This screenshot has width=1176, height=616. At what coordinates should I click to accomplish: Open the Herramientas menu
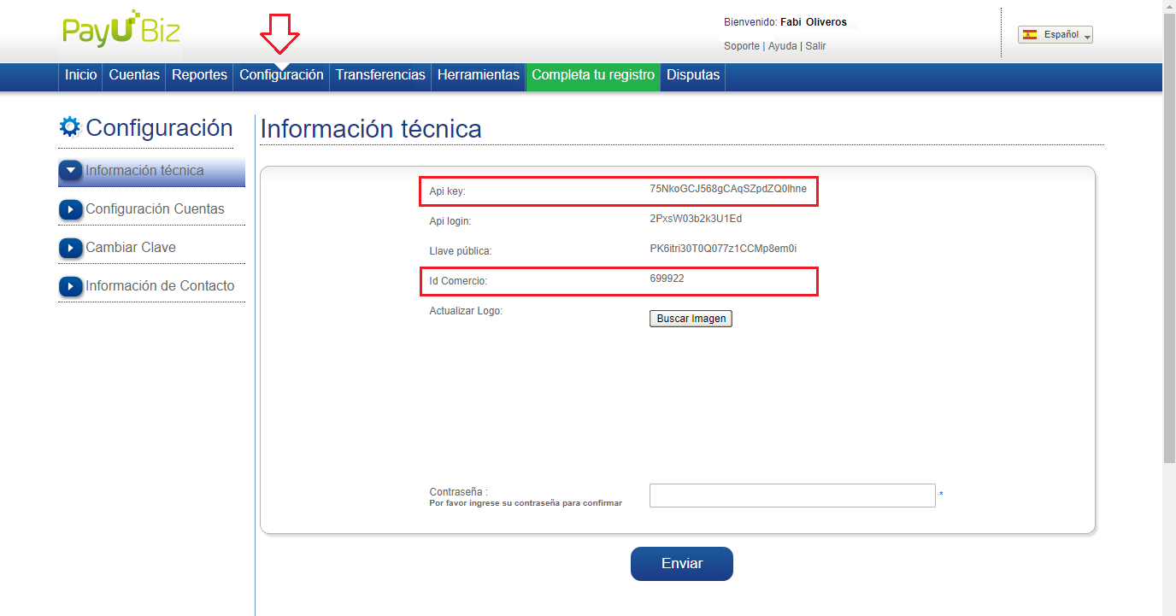click(478, 75)
